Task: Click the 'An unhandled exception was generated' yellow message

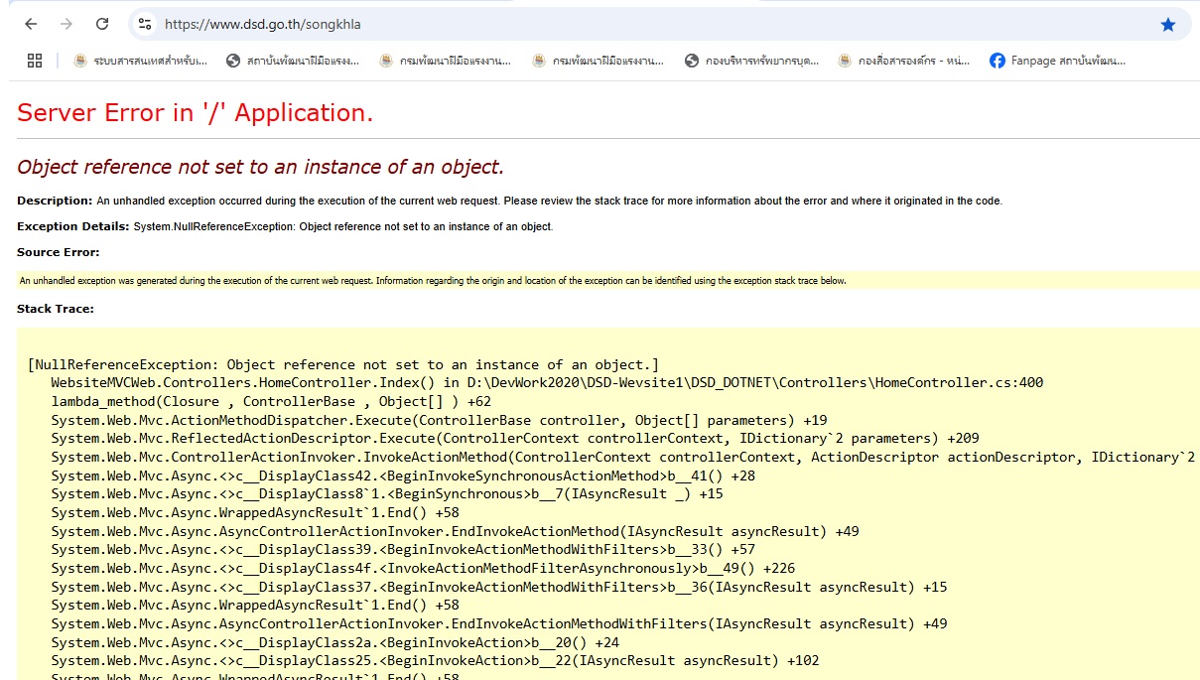Action: click(433, 281)
